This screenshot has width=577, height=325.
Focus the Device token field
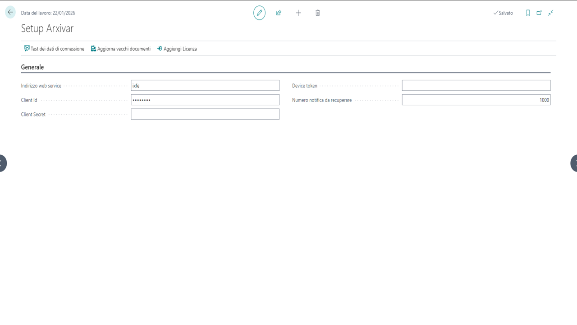[476, 85]
